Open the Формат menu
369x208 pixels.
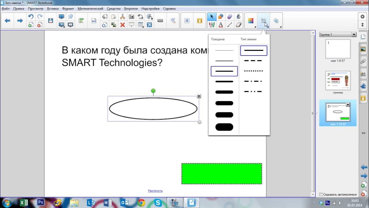(68, 9)
